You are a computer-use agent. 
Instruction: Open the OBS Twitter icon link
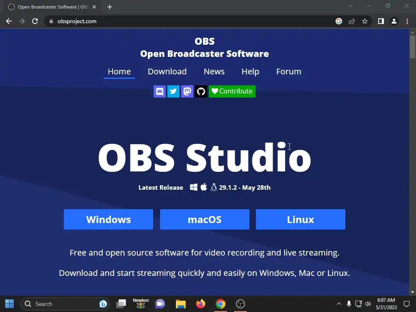(173, 91)
